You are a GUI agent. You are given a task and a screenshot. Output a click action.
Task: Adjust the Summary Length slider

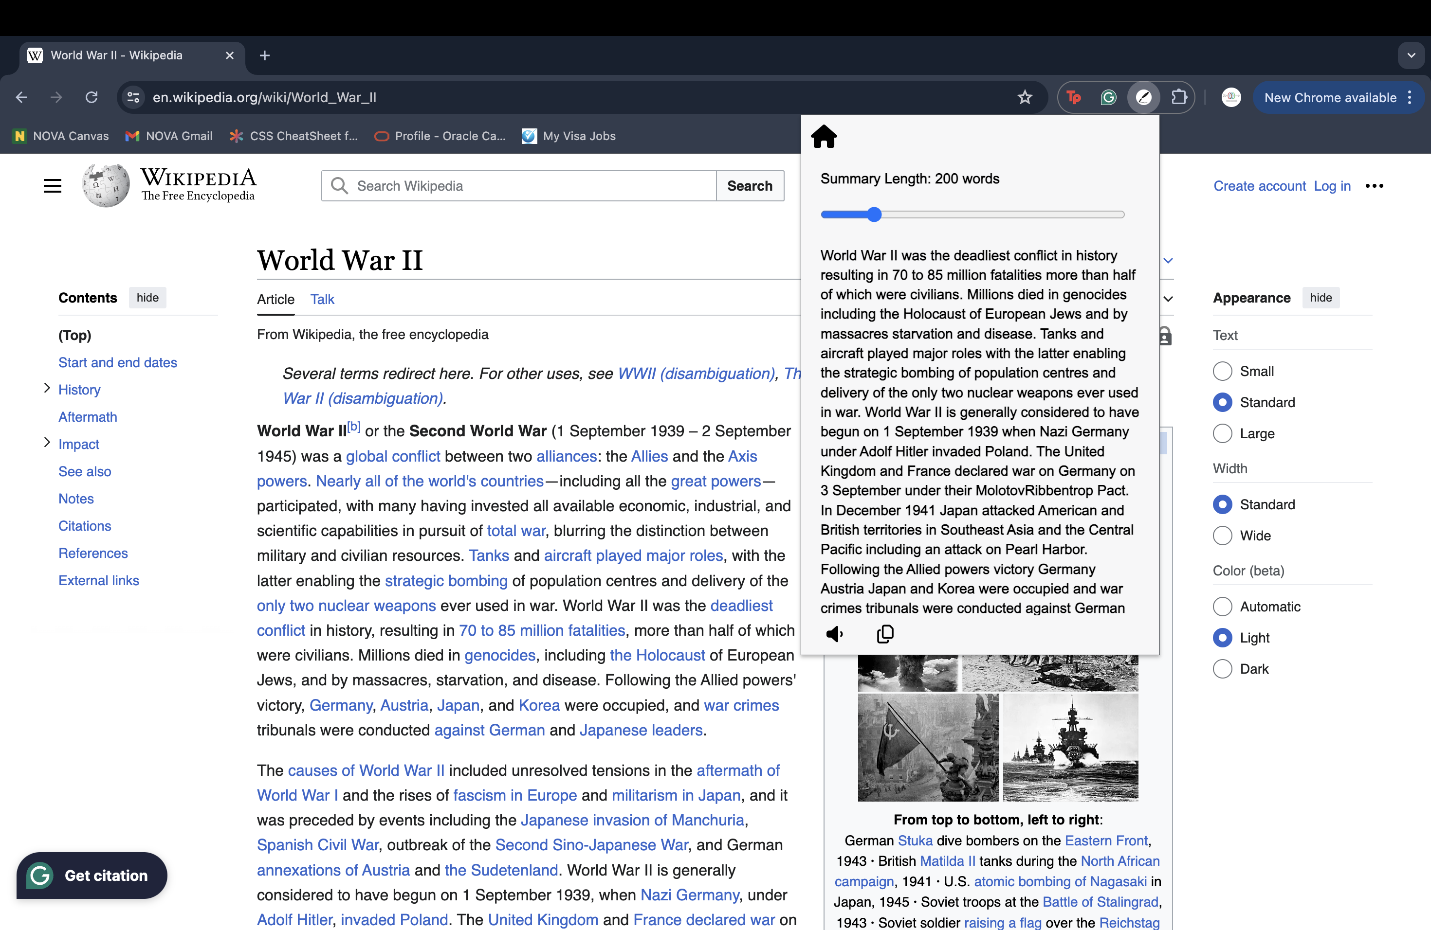coord(875,215)
